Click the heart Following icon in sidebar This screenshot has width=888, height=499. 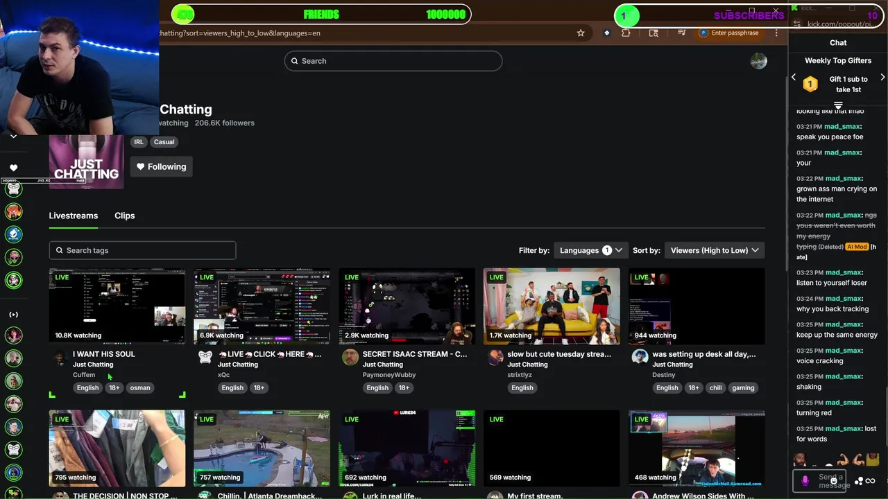pyautogui.click(x=13, y=168)
